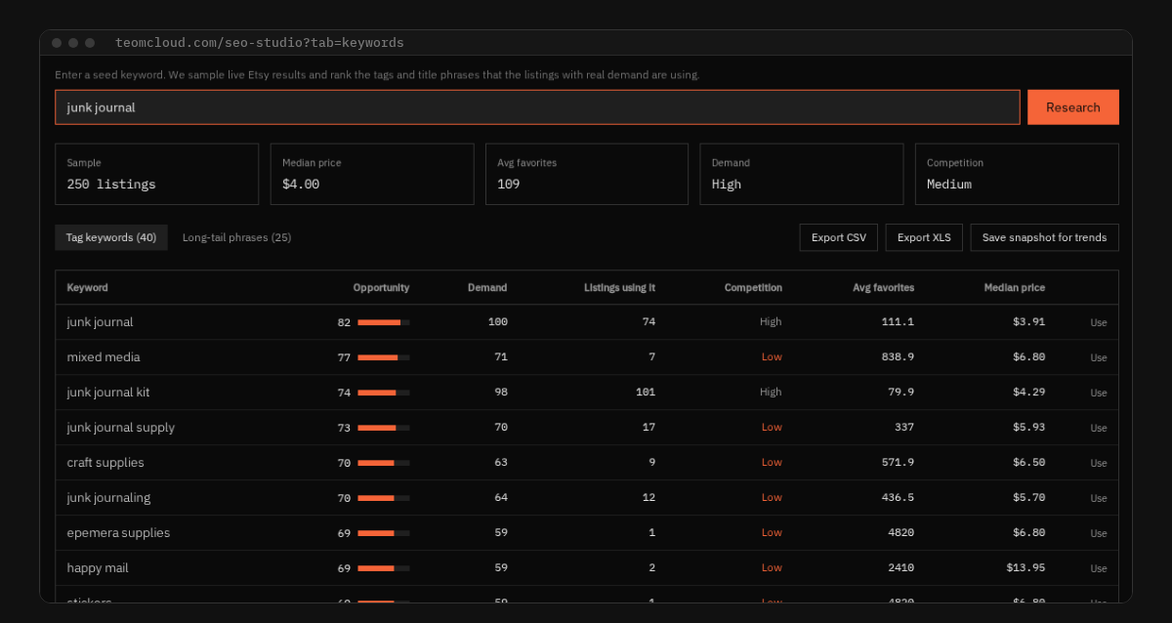1172x623 pixels.
Task: Switch to the Tag keywords (40) tab
Action: point(111,237)
